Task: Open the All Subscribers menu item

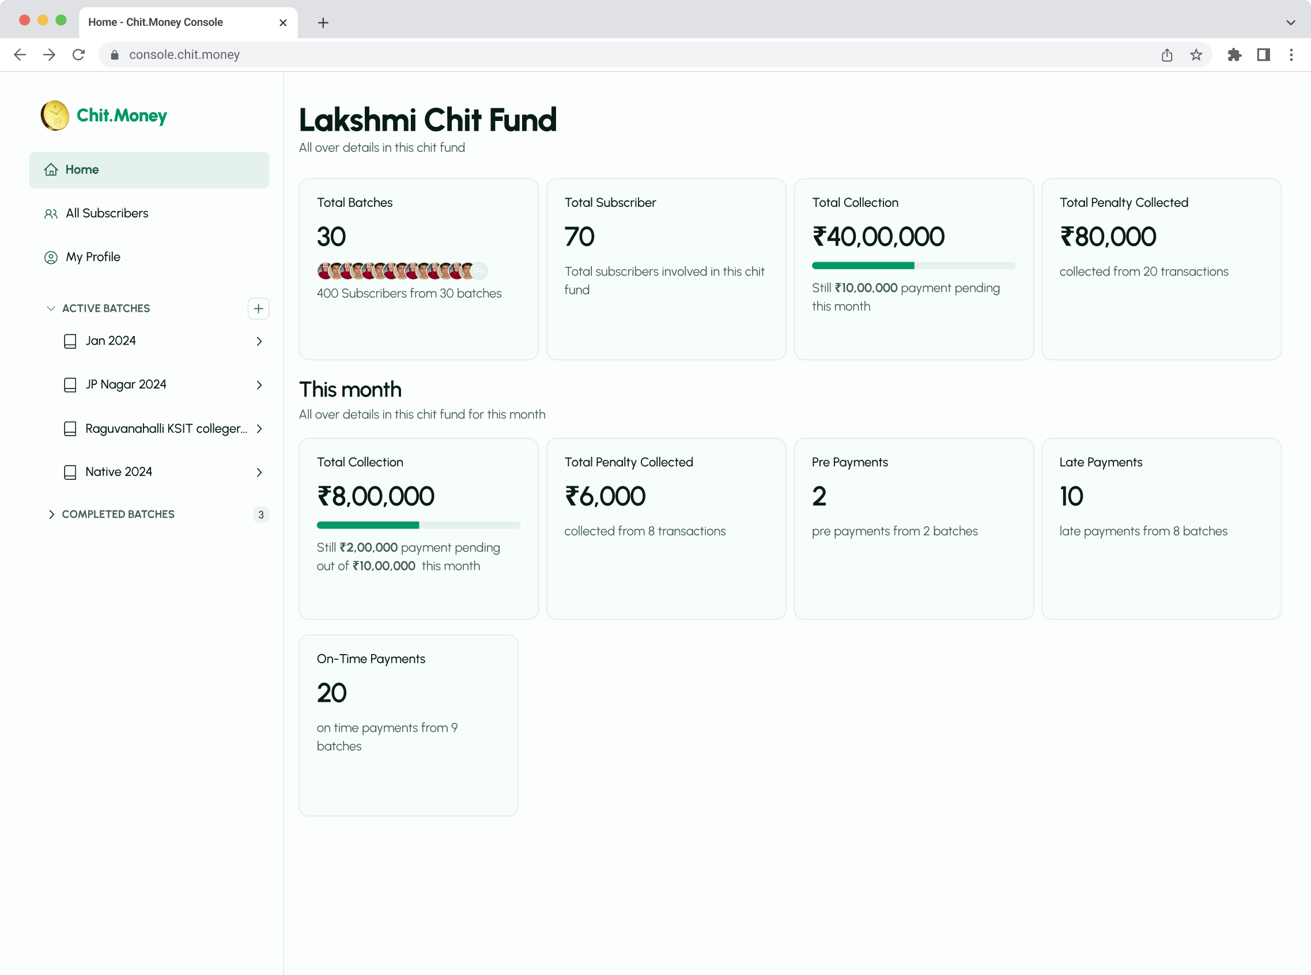Action: (x=107, y=213)
